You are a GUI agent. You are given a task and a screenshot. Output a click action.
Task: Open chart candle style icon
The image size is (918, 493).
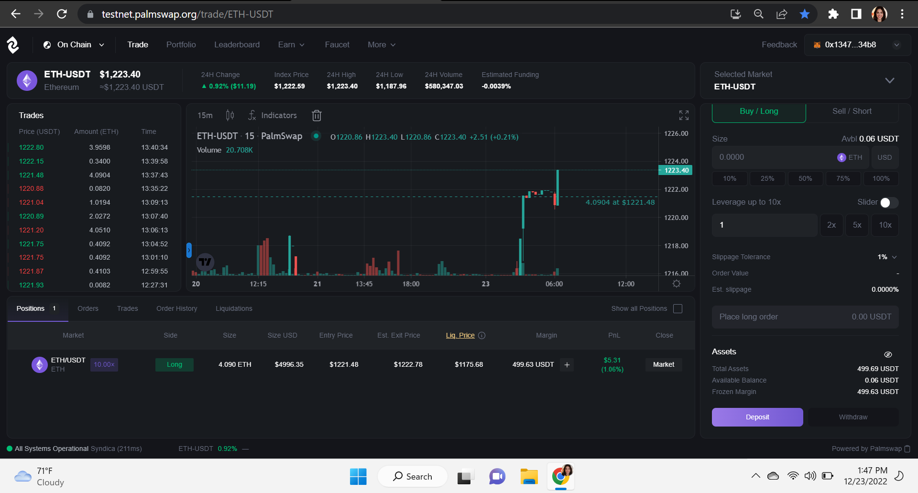tap(230, 115)
